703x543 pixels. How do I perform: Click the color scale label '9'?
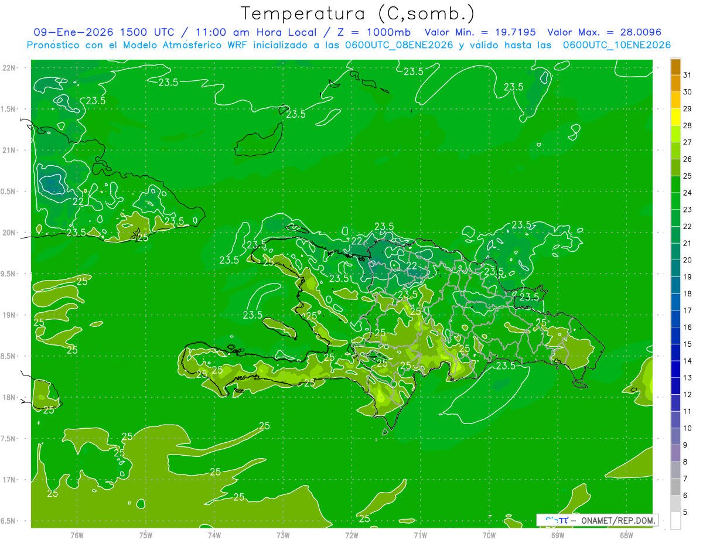685,445
